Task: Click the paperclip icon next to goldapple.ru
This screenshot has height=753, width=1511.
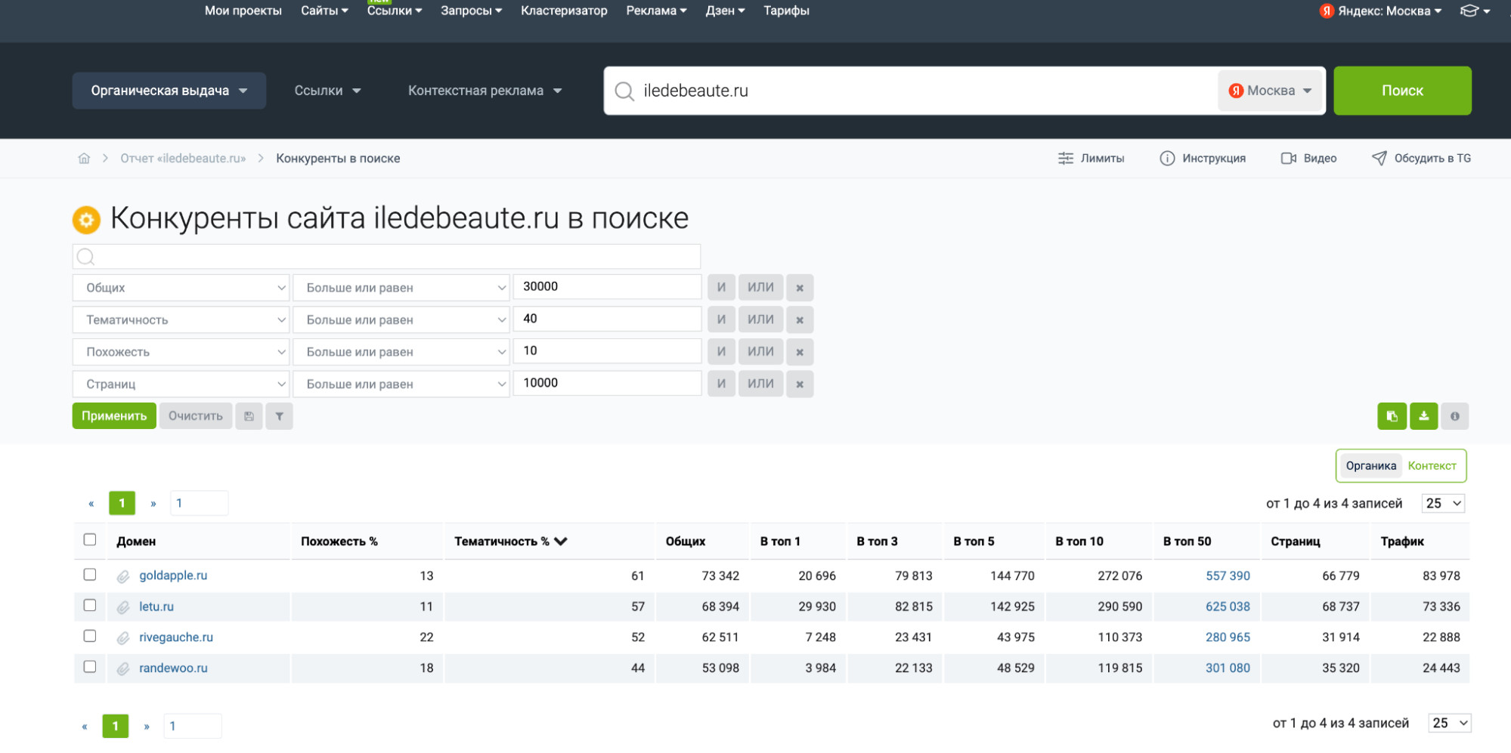Action: [123, 576]
